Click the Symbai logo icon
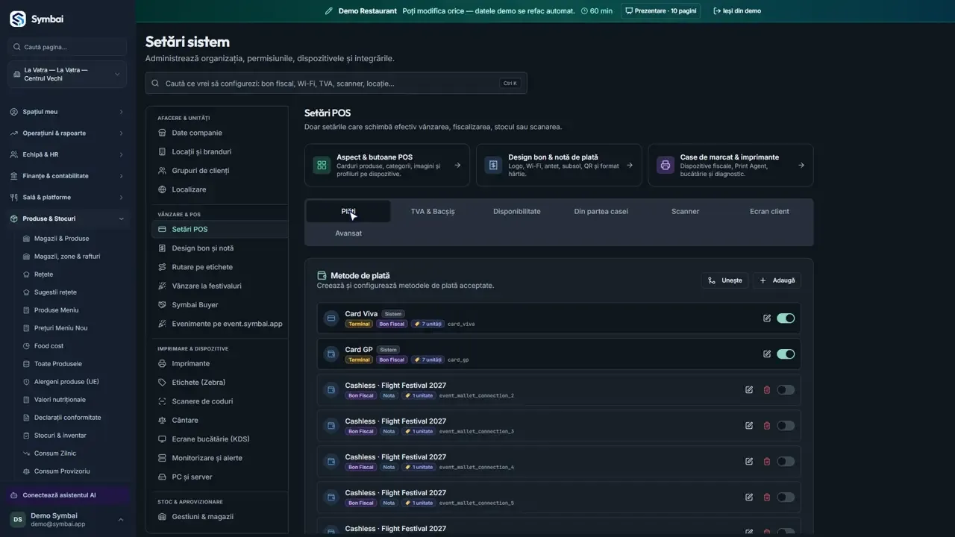This screenshot has width=955, height=537. click(x=18, y=19)
